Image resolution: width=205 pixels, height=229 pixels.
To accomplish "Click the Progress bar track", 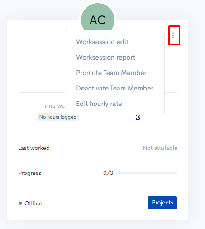I will [x=147, y=173].
